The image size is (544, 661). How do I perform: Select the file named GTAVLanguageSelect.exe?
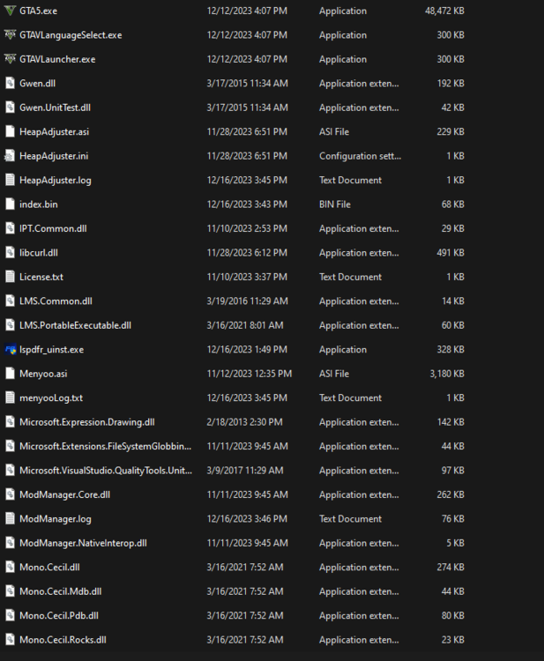click(x=71, y=35)
